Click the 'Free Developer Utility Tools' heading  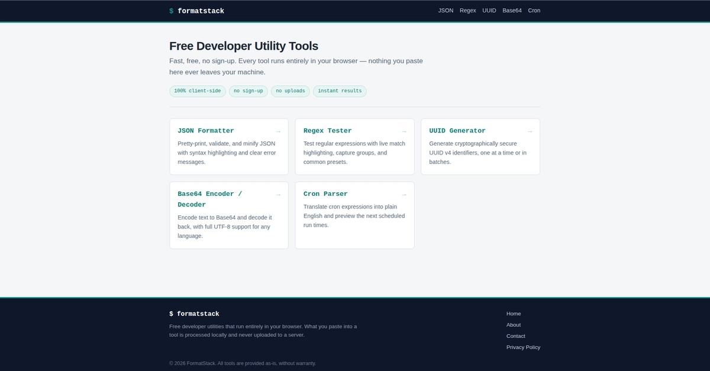244,46
